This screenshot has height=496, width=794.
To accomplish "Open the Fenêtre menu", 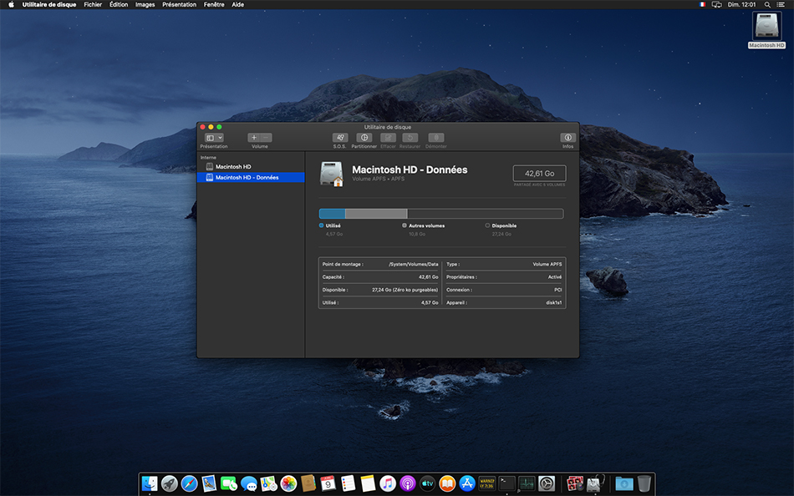I will click(x=214, y=4).
